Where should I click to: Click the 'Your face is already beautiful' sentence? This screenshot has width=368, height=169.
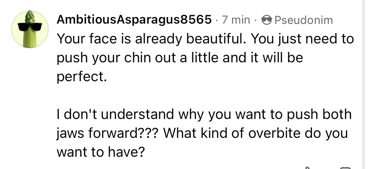coord(151,39)
